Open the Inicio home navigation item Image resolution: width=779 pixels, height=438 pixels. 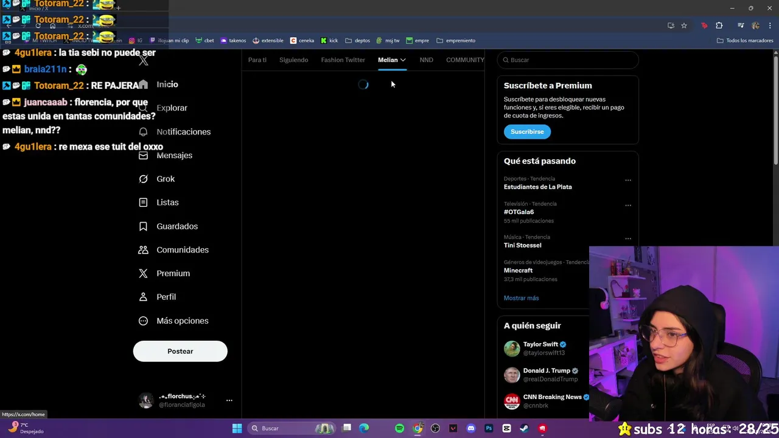point(158,85)
